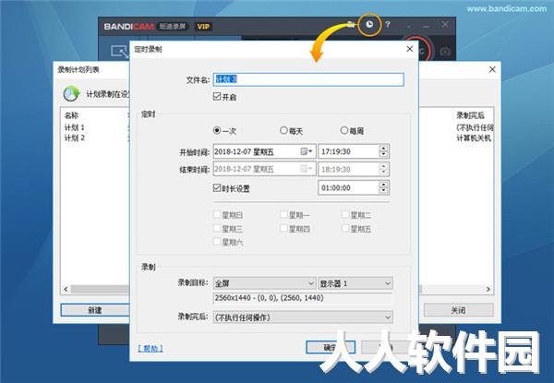This screenshot has height=383, width=554.
Task: Select the screen rectangle recording mode icon
Action: click(119, 52)
